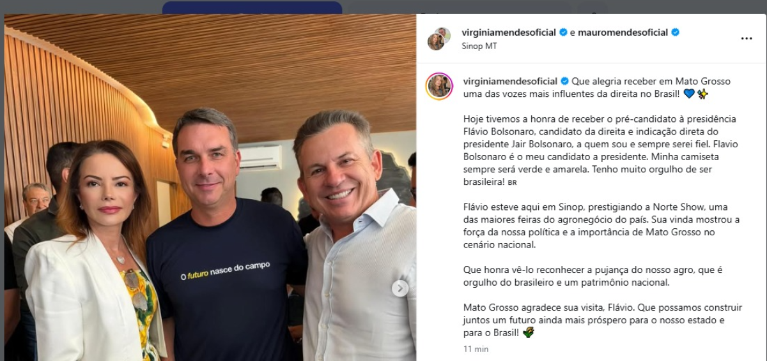Click the BR flag text after brasileira
The height and width of the screenshot is (361, 767).
tap(513, 182)
